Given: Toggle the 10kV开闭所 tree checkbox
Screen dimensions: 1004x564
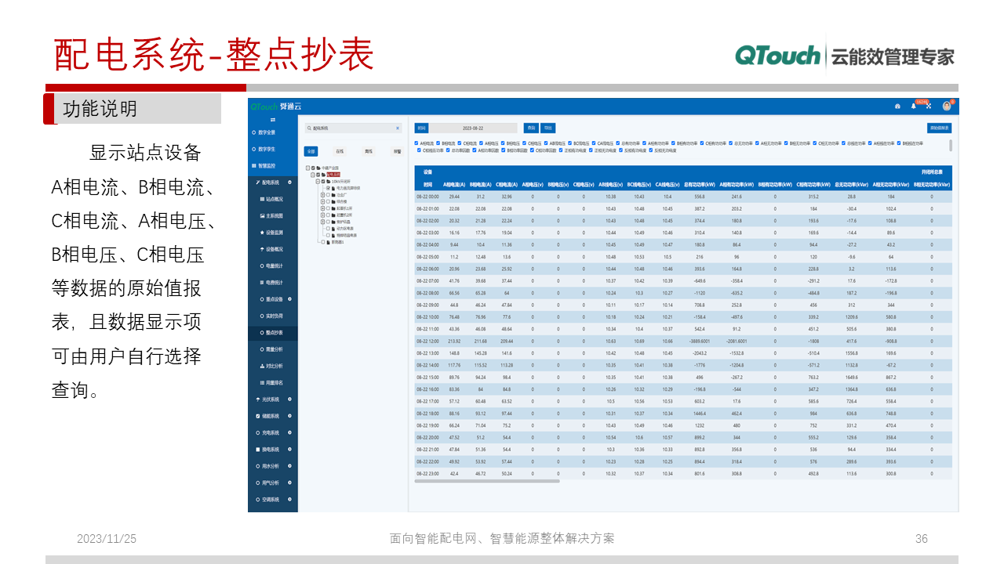Looking at the screenshot, I should [322, 181].
